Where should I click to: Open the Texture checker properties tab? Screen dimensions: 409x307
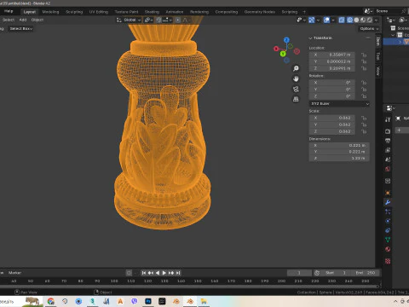(x=388, y=261)
